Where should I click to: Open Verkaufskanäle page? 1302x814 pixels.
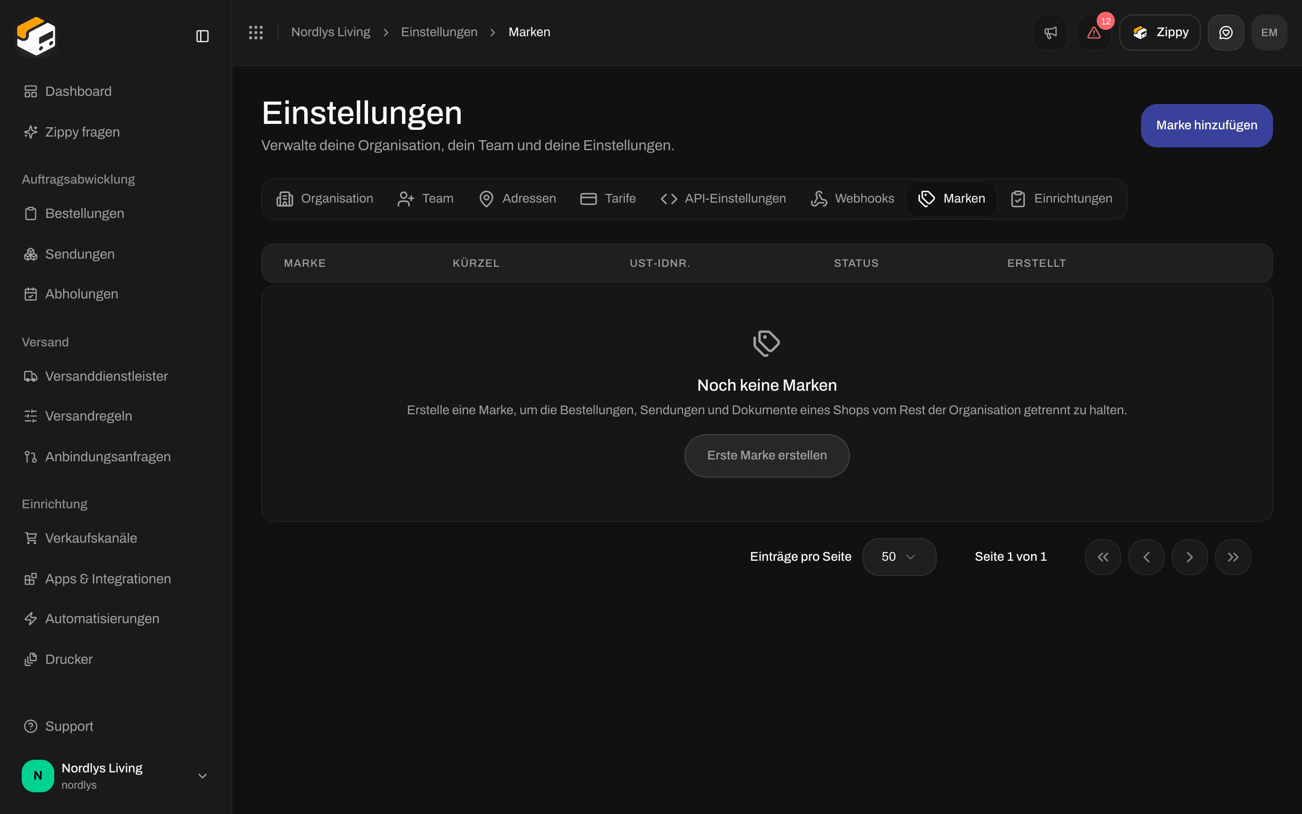(x=116, y=538)
